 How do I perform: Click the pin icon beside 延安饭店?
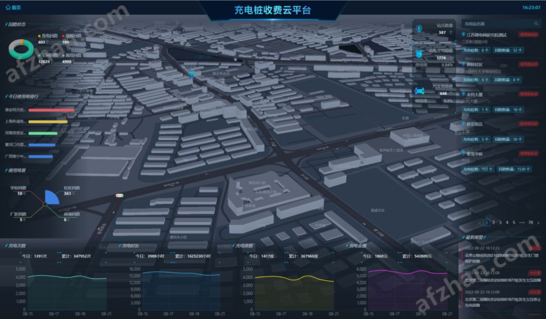(464, 123)
